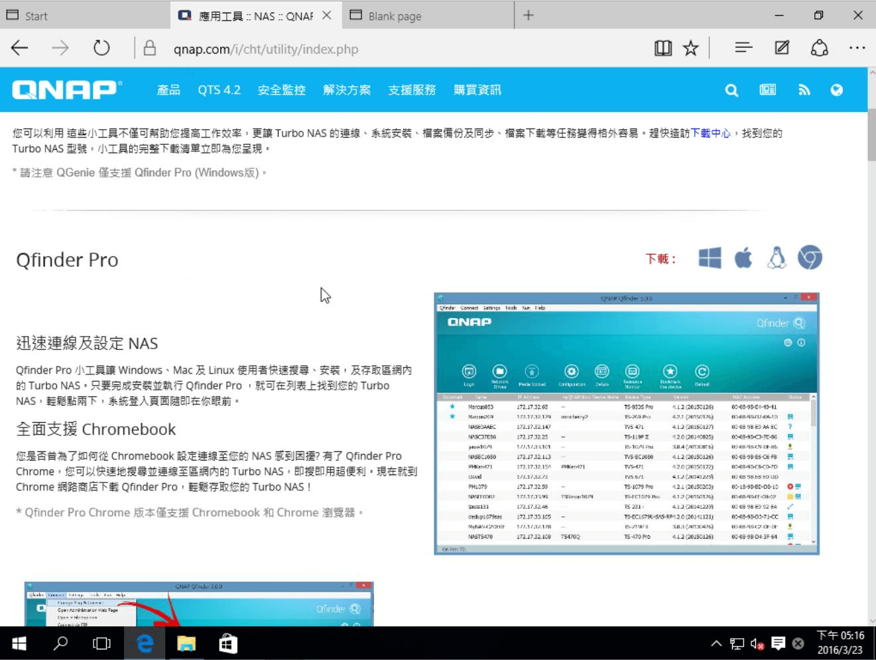This screenshot has height=660, width=876.
Task: Click the news icon in QNAP header
Action: (x=768, y=90)
